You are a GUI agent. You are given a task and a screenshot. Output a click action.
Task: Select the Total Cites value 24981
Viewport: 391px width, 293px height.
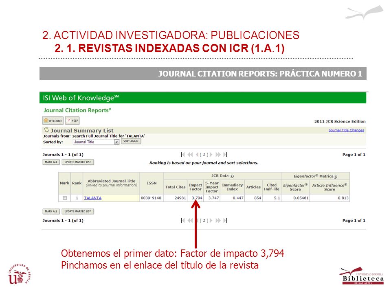tap(180, 198)
